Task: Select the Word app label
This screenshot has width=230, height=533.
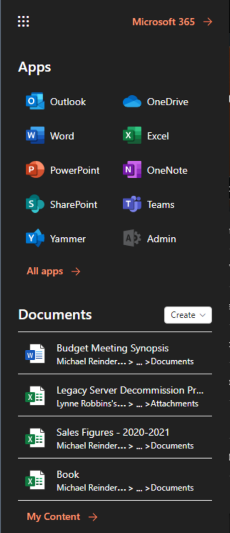Action: [62, 136]
